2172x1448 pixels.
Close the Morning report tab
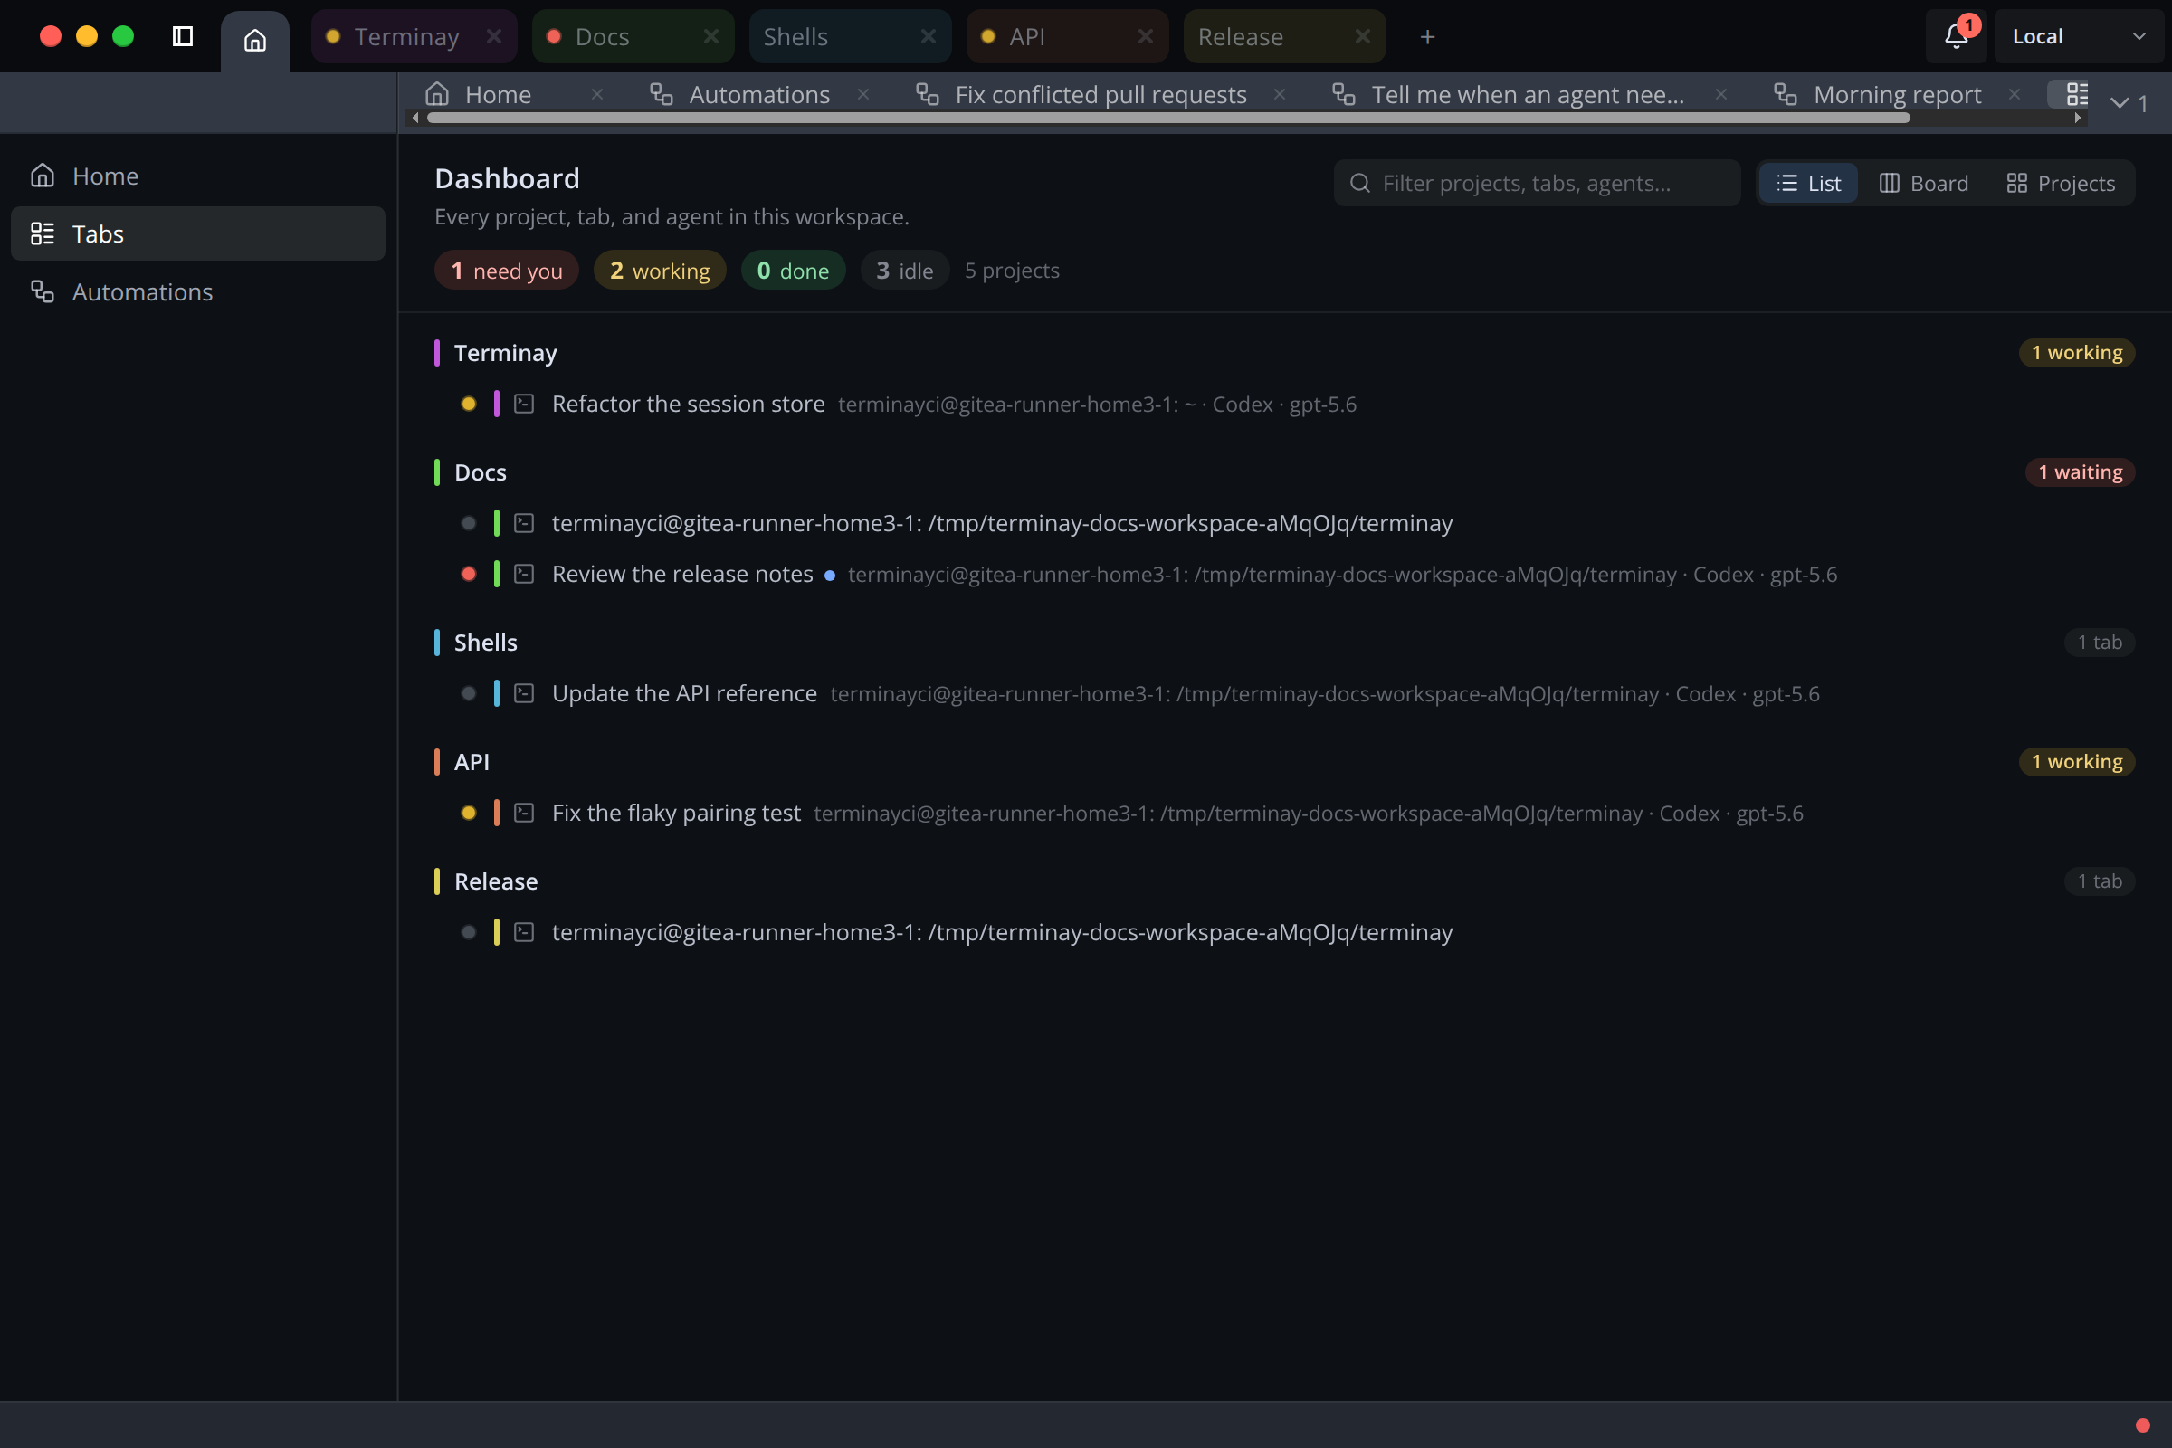click(x=2015, y=94)
